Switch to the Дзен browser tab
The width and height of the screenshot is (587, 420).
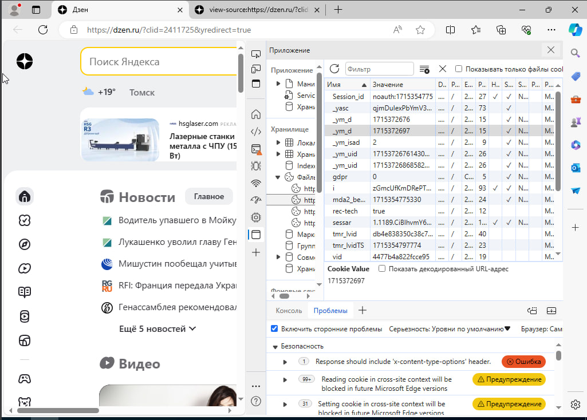[120, 10]
